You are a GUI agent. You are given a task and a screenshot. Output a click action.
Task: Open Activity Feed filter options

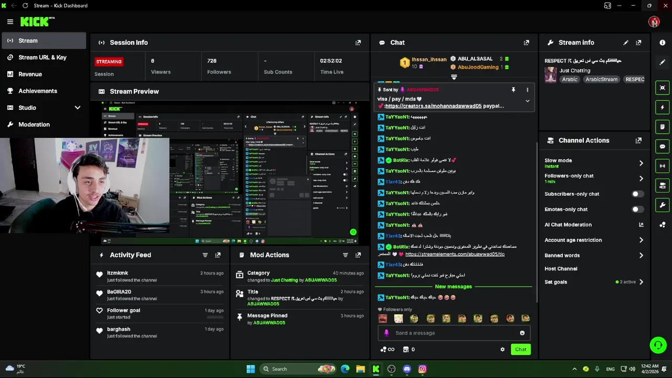tap(205, 255)
